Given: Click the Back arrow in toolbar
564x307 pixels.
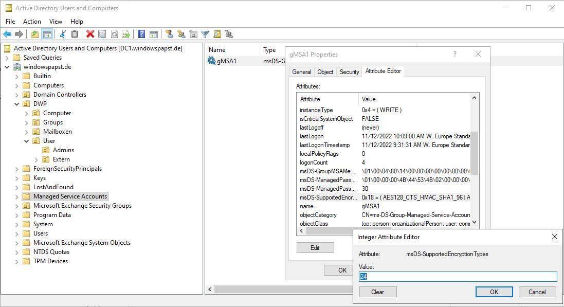Looking at the screenshot, I should tap(7, 34).
